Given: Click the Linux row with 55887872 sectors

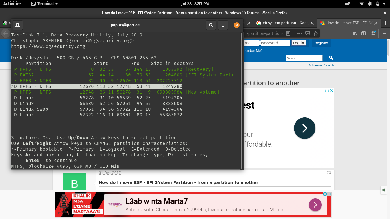Looking at the screenshot, I should click(98, 115).
